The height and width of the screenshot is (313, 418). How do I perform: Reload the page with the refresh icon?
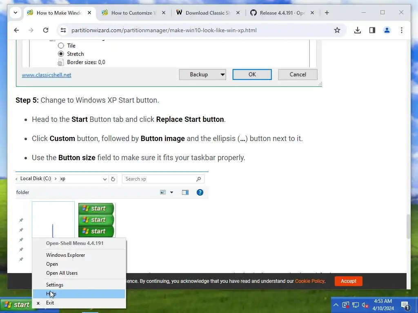click(x=46, y=30)
